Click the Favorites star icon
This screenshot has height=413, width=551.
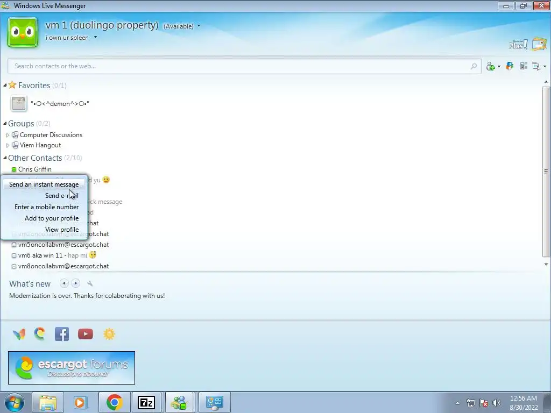tap(12, 84)
